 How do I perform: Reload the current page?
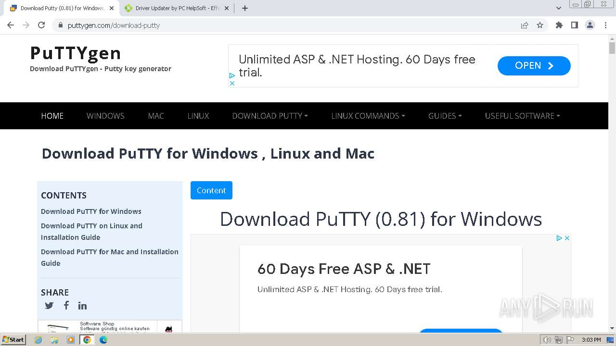tap(41, 25)
